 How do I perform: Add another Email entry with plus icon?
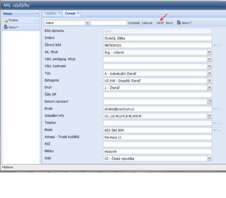coord(215,109)
